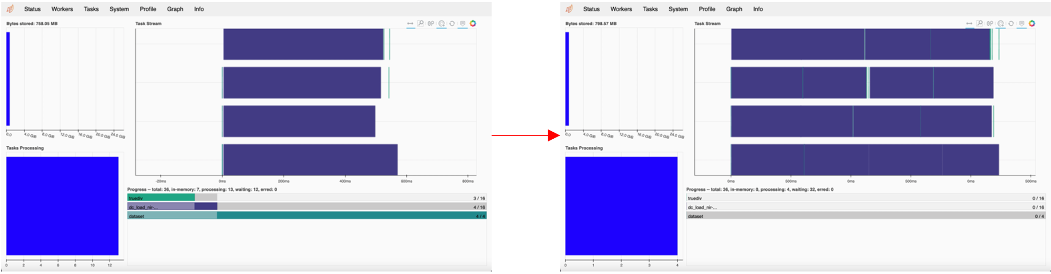Click 'Bytes stored: 758.05 MB' title
1051x274 pixels.
pos(32,23)
